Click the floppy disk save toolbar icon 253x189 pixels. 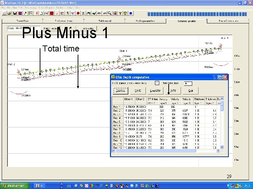tap(15, 13)
